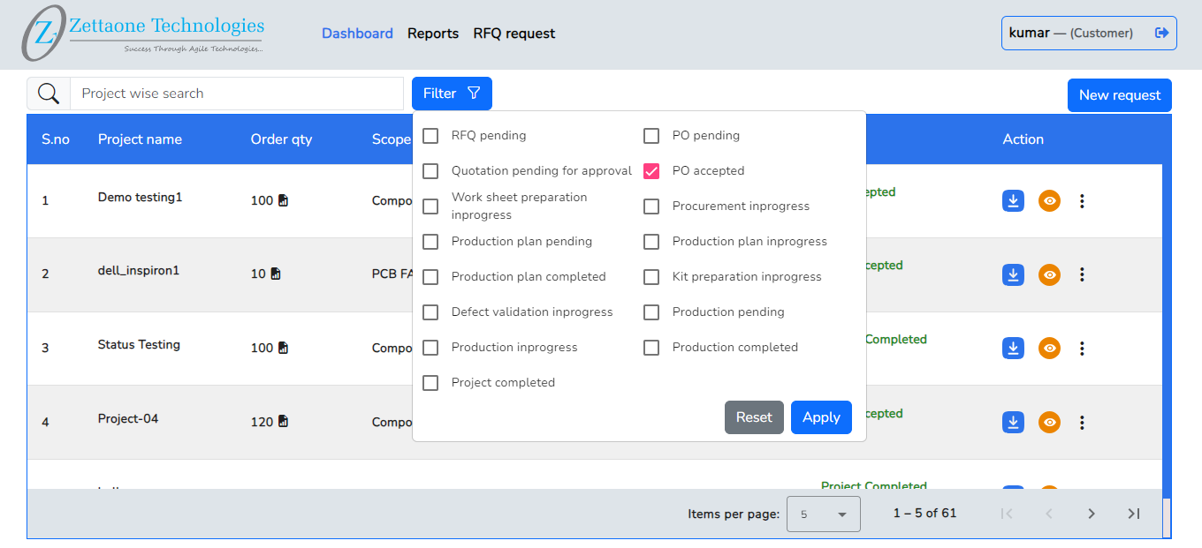Tick the Project completed checkbox
This screenshot has width=1202, height=548.
click(430, 383)
